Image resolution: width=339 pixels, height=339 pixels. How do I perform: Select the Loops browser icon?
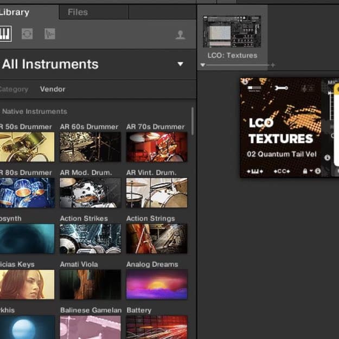27,34
